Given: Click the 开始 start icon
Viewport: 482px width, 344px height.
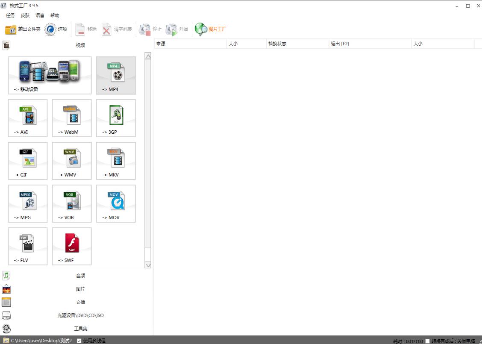Looking at the screenshot, I should click(171, 29).
